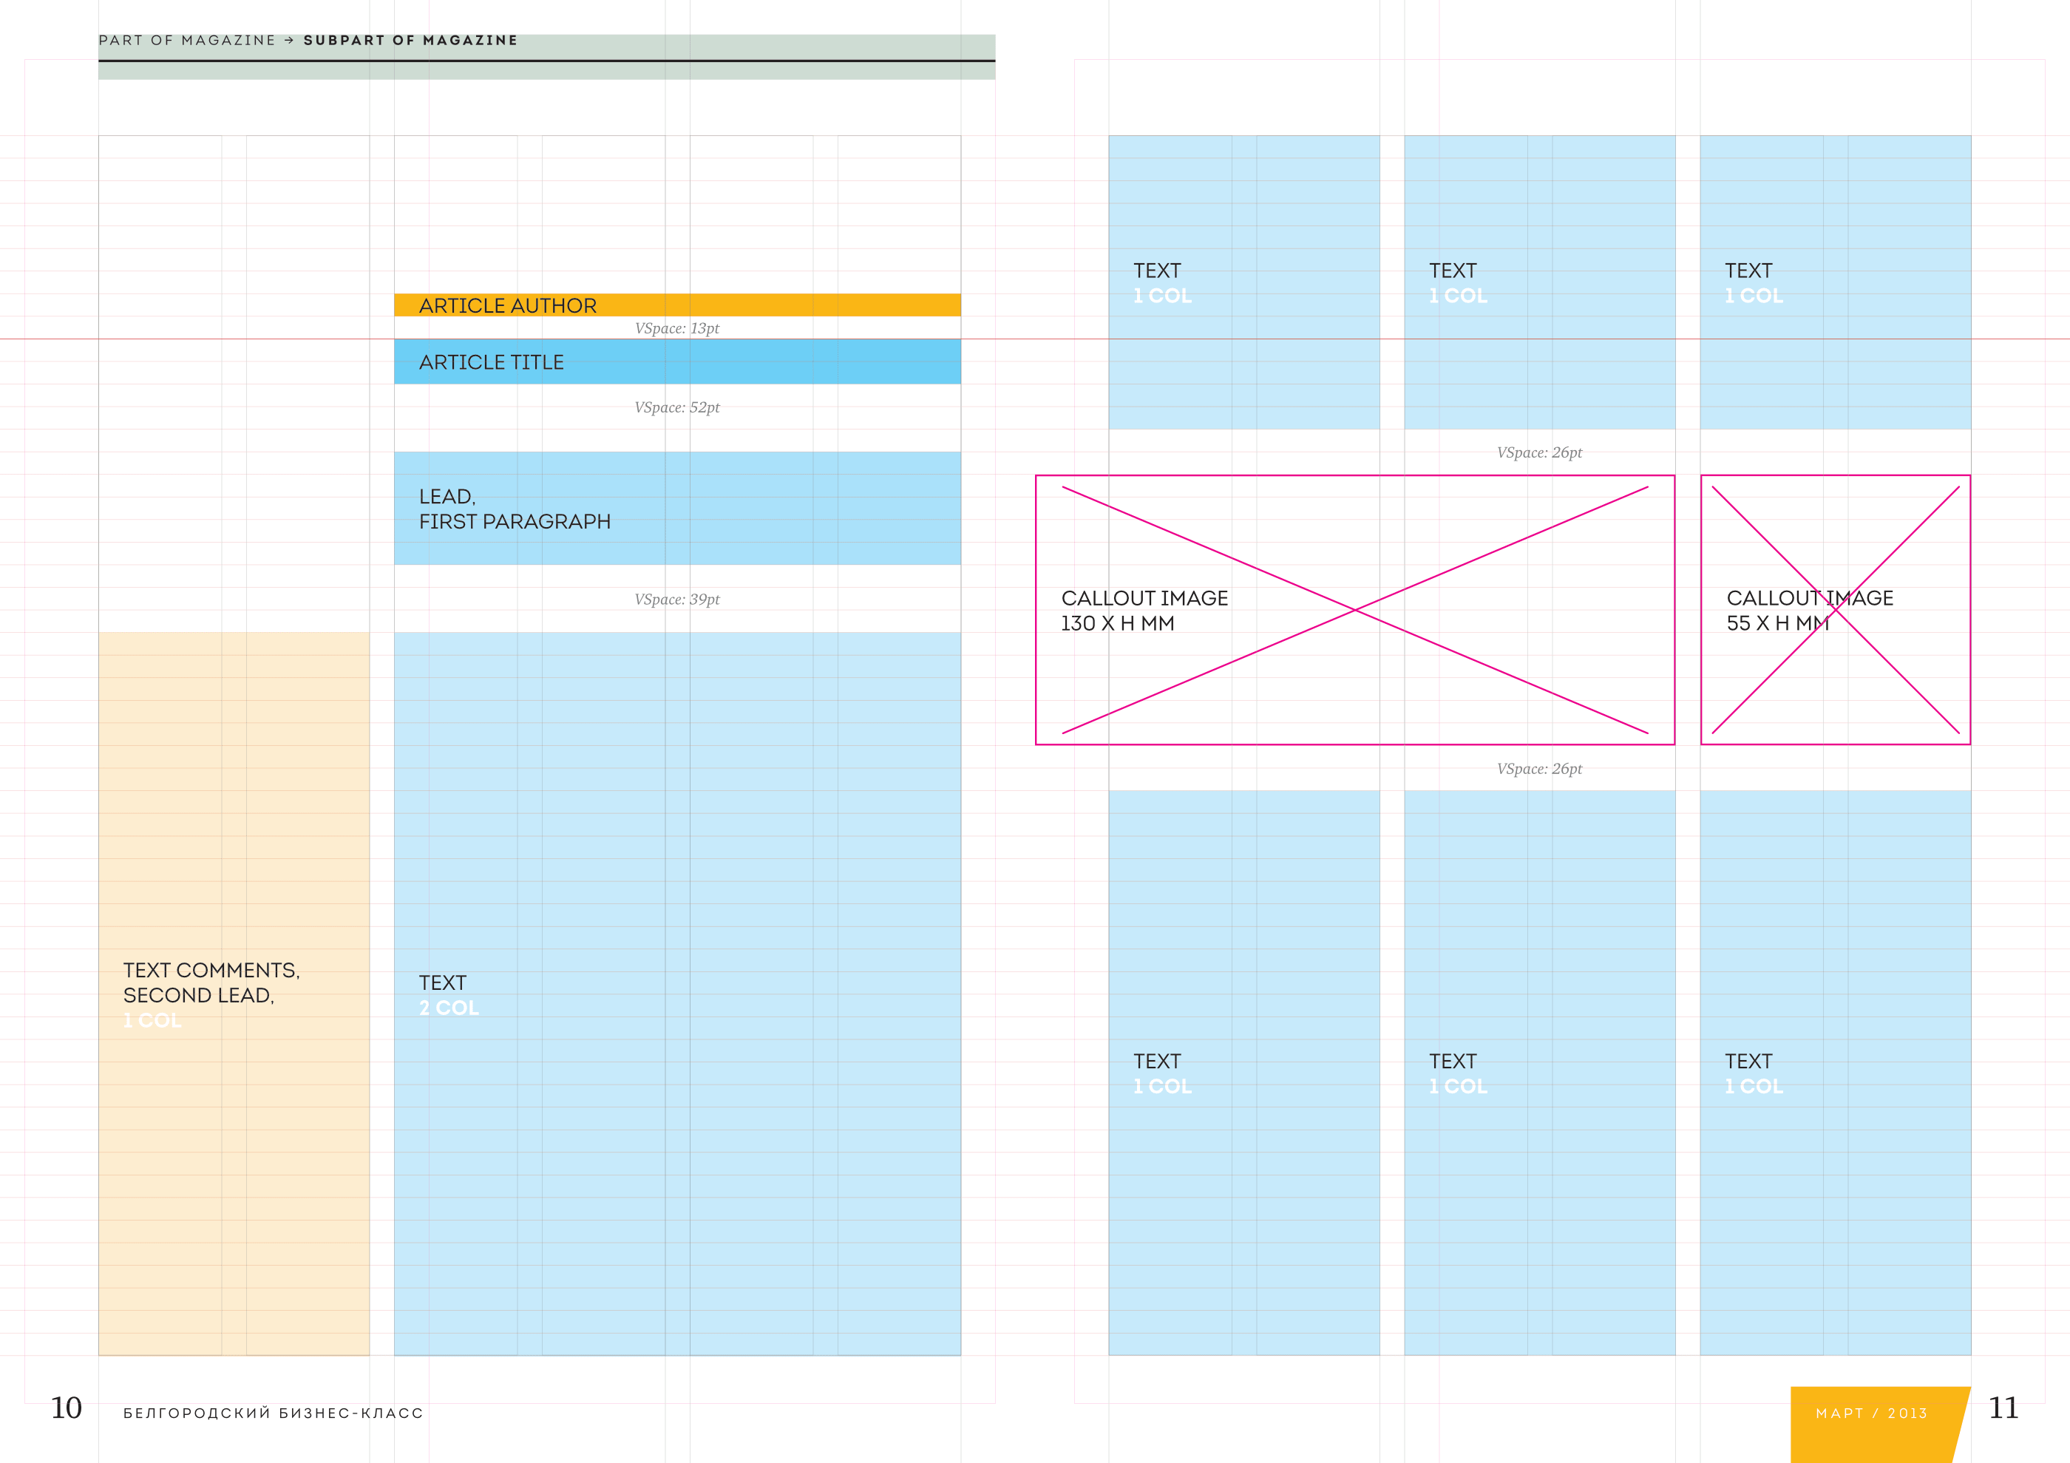
Task: Click the 'VSpace: 26pt' label below the callout images
Action: [1539, 769]
